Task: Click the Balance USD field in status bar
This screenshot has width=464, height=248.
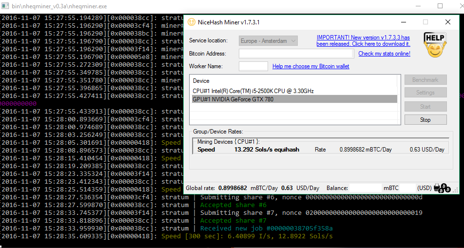Action: click(x=407, y=188)
